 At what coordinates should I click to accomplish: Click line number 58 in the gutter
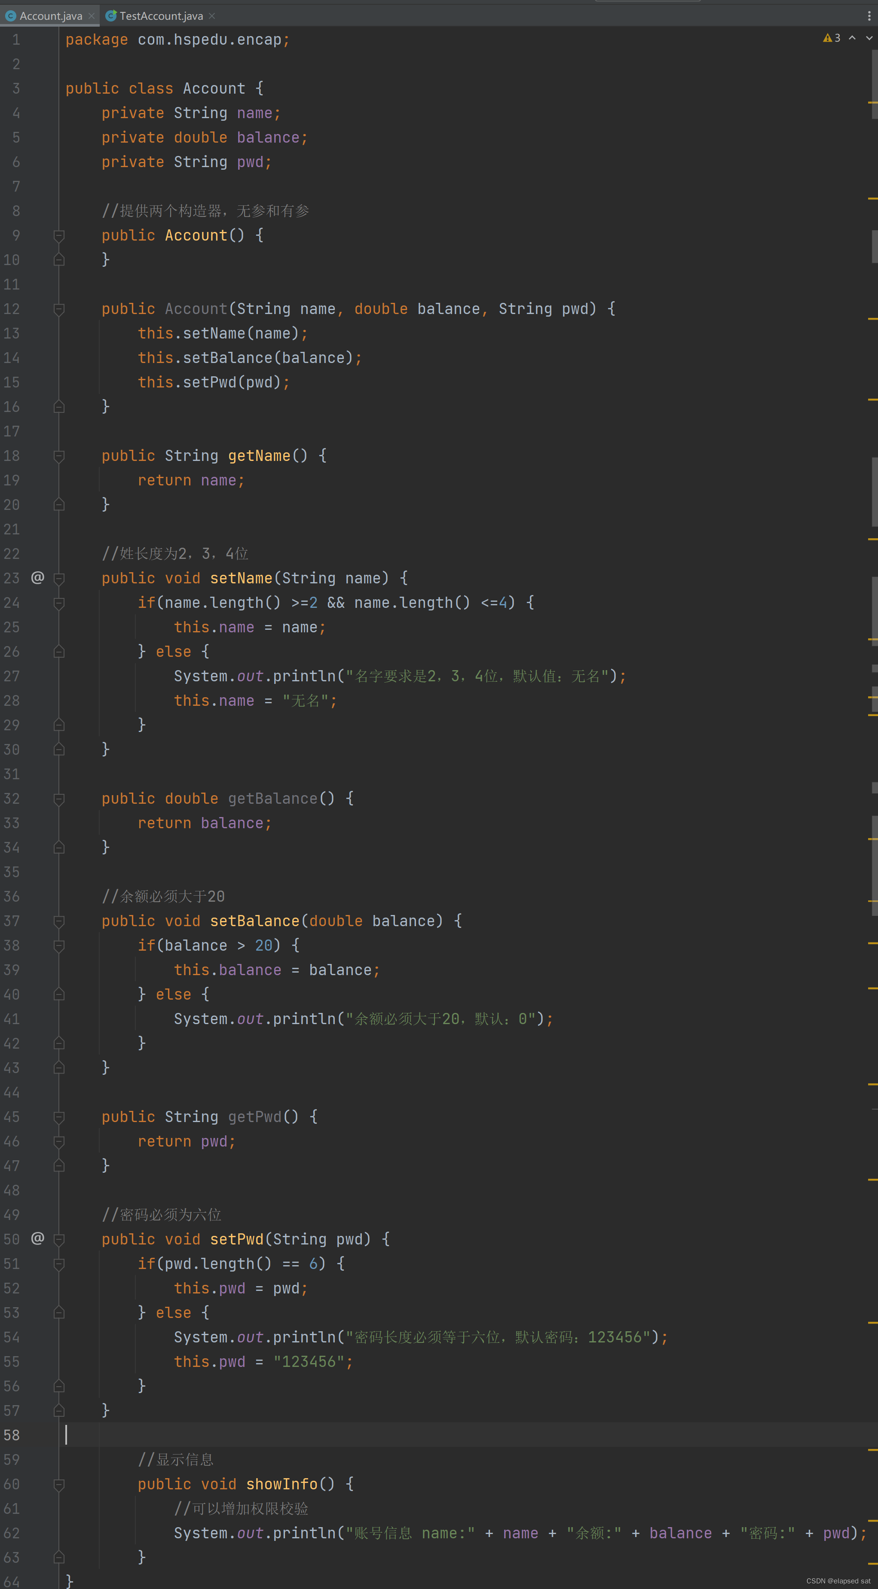coord(12,1435)
